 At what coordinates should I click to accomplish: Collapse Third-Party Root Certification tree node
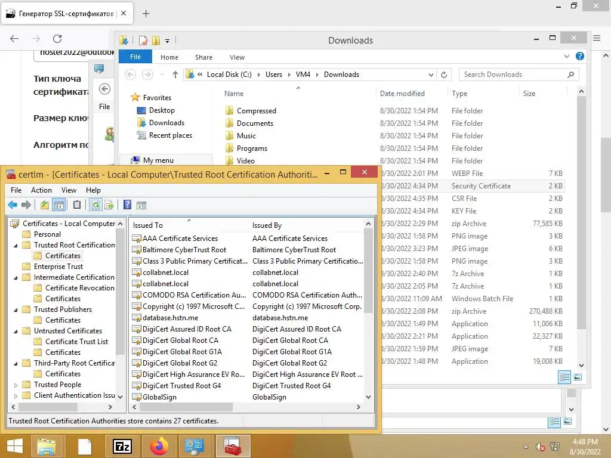[x=16, y=364]
